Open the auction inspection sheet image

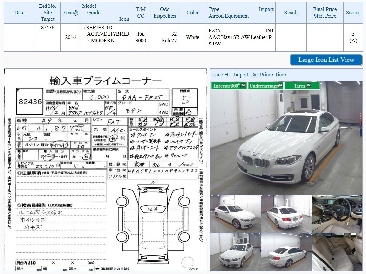(105, 170)
